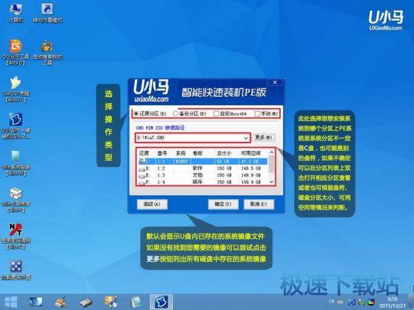Click the selected row's 50 GB size cell
The width and height of the screenshot is (414, 310).
(x=224, y=161)
